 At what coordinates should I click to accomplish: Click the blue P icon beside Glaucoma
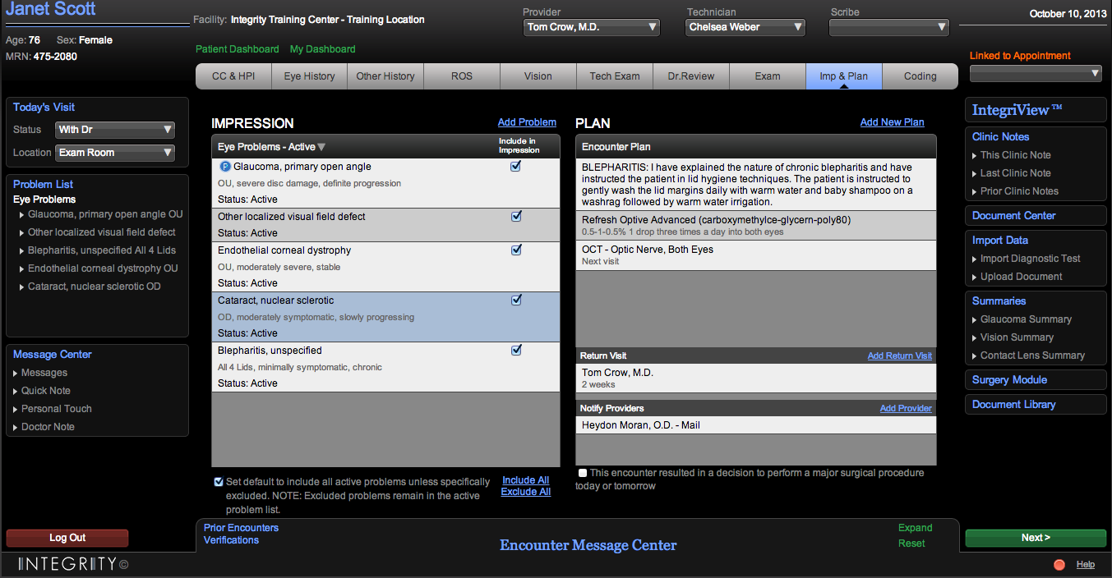225,167
